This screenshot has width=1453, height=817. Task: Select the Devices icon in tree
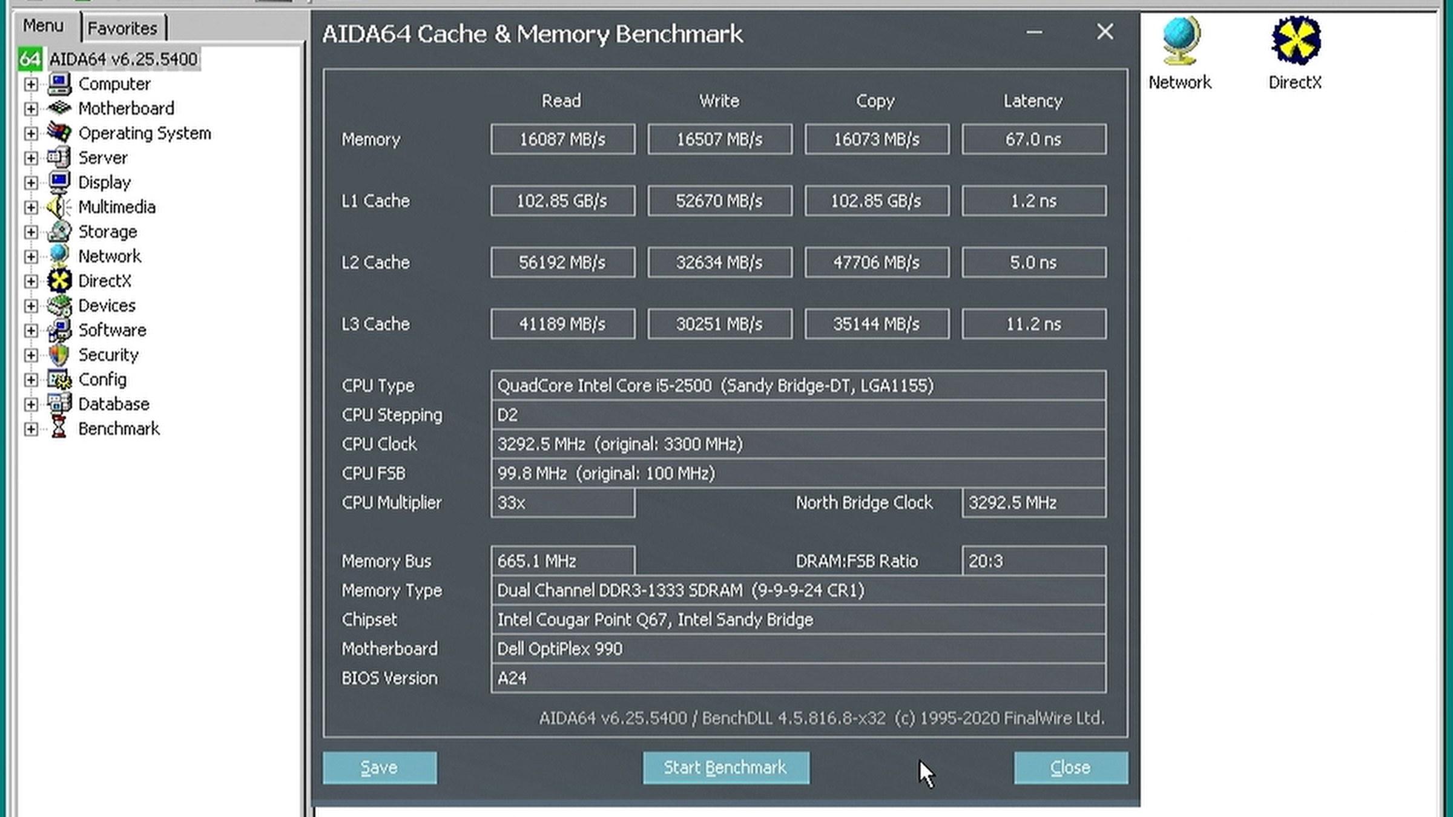click(x=59, y=305)
